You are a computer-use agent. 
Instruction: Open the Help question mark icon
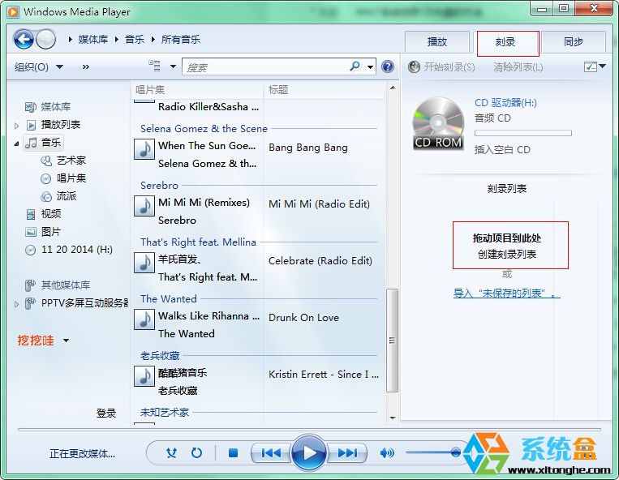pos(388,66)
